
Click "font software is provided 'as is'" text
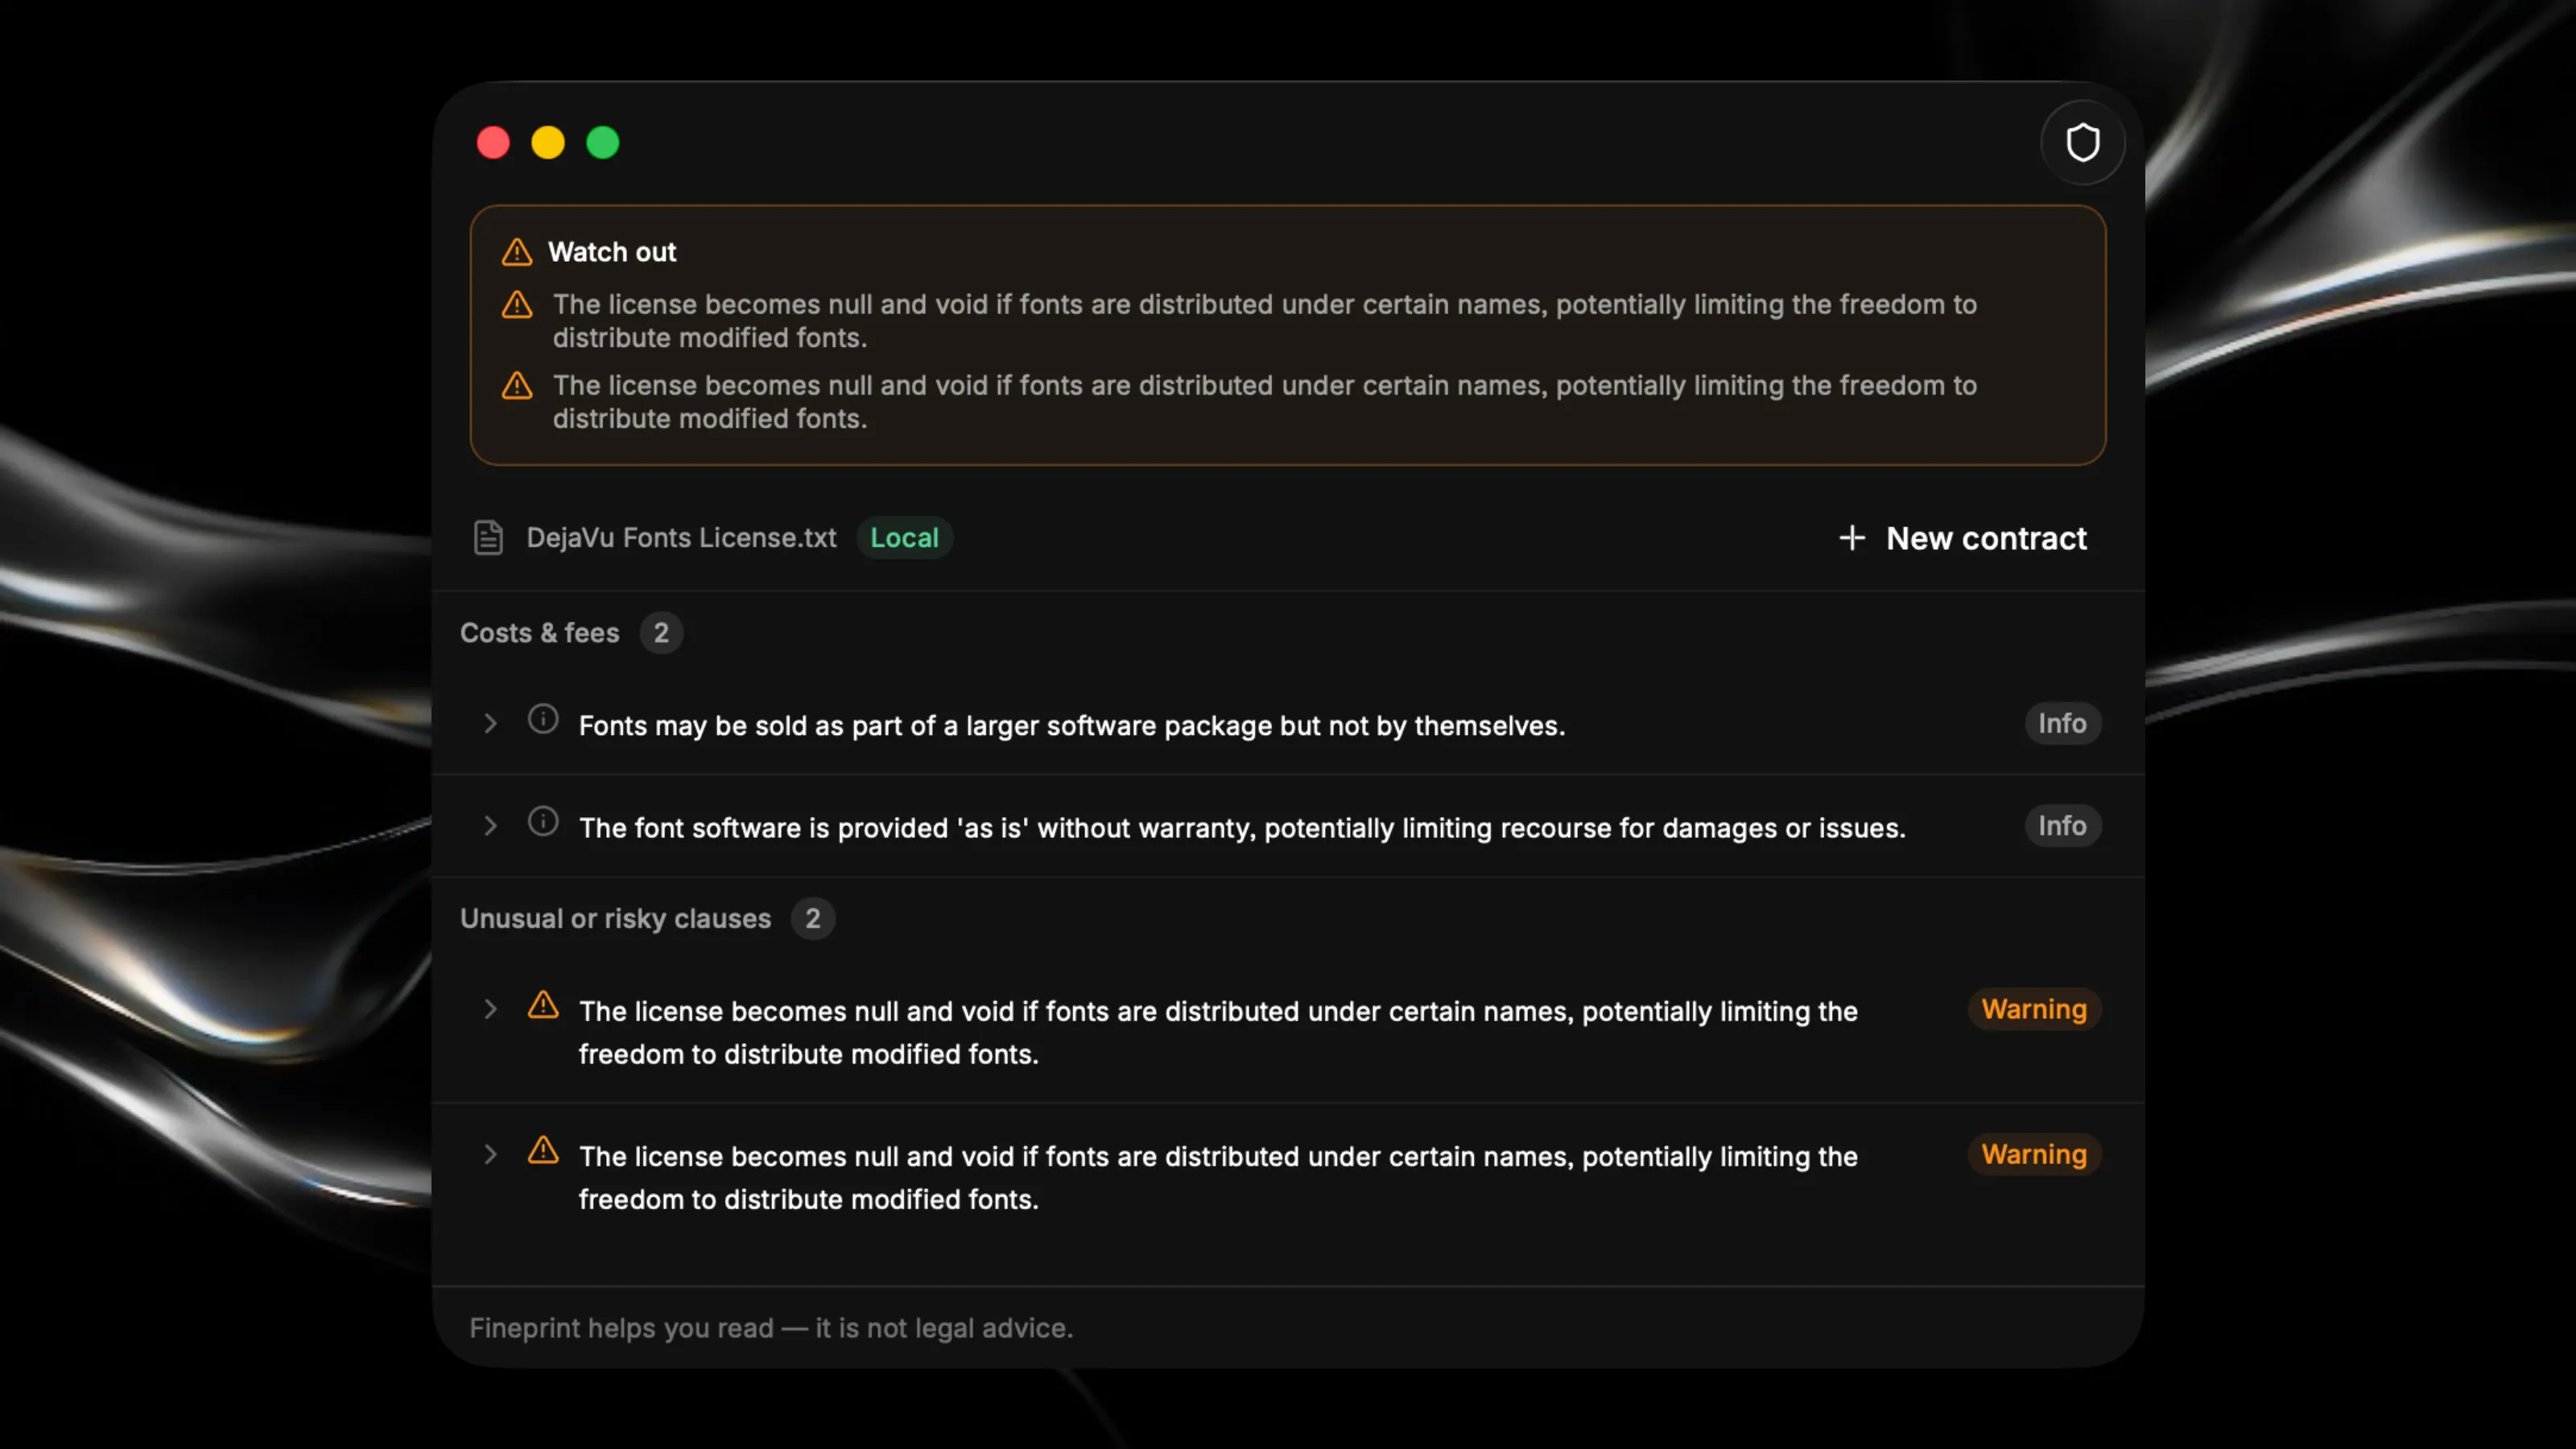point(1242,828)
